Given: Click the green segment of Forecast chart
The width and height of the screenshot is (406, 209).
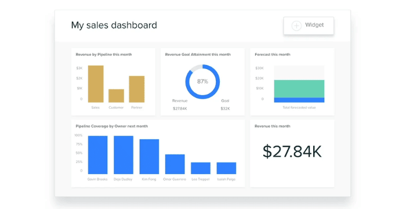Looking at the screenshot, I should point(299,89).
